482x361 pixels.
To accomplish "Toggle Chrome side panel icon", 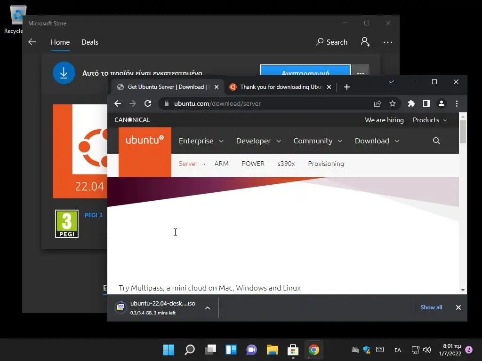I will pyautogui.click(x=426, y=104).
